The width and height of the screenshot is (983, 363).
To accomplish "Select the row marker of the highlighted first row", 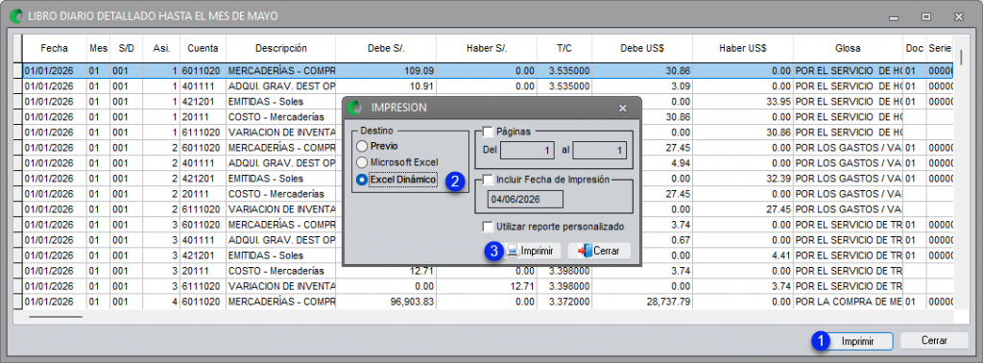I will 18,71.
